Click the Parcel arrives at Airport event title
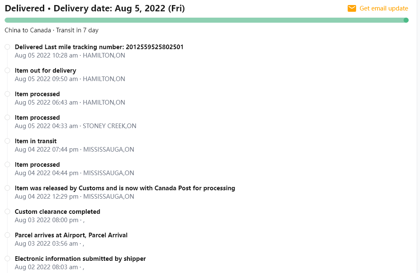 pos(71,235)
